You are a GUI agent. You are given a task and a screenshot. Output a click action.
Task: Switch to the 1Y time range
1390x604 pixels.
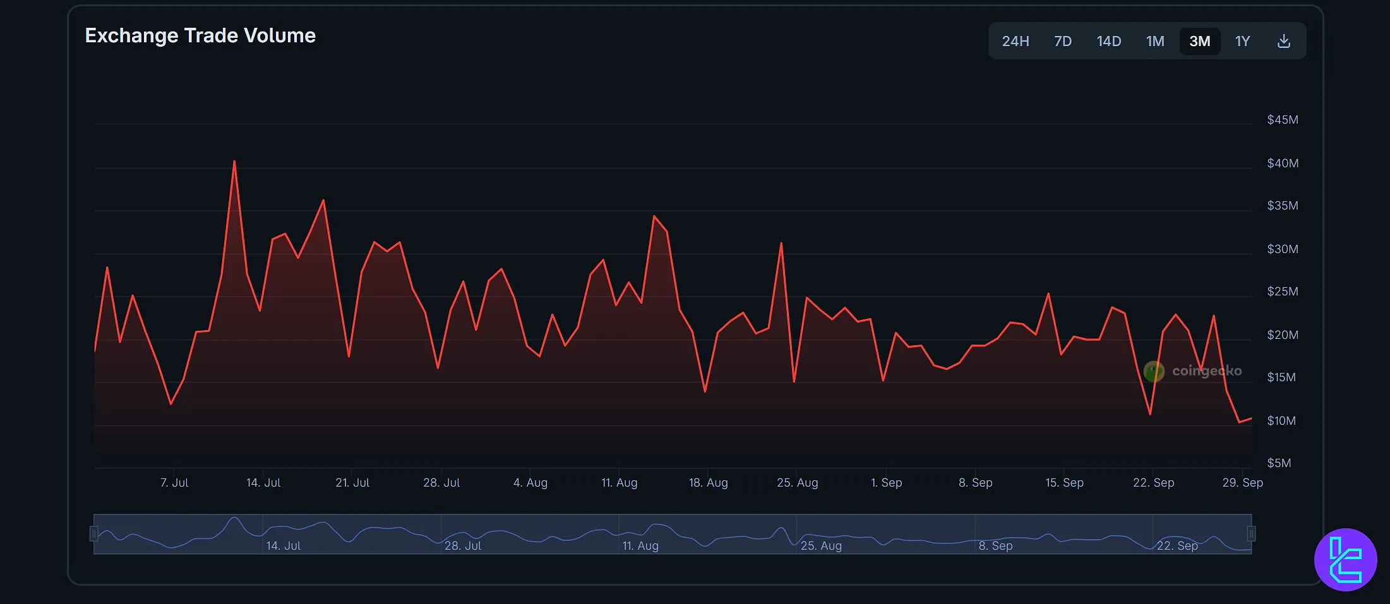pyautogui.click(x=1242, y=42)
